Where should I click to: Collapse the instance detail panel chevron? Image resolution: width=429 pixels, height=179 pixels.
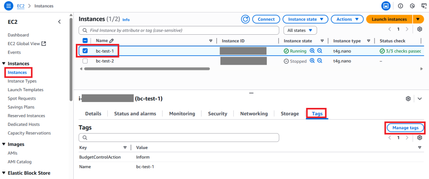coord(420,98)
